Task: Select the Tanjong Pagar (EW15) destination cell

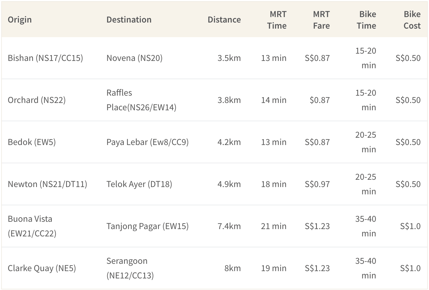Action: tap(147, 226)
